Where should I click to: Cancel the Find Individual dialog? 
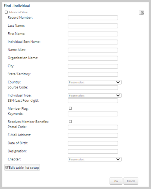(131, 181)
